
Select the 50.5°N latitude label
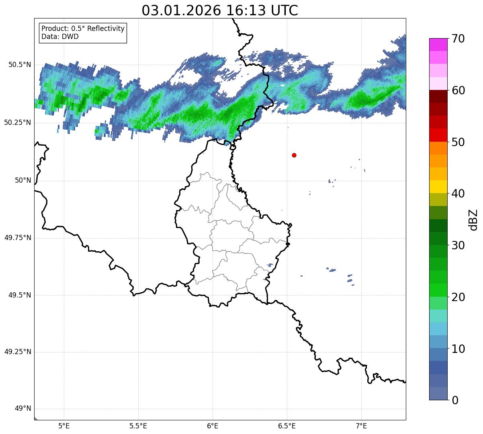(x=19, y=65)
